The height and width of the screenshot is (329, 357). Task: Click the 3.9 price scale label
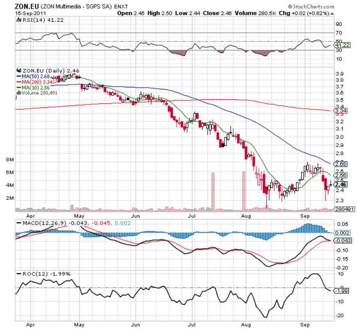click(x=339, y=74)
